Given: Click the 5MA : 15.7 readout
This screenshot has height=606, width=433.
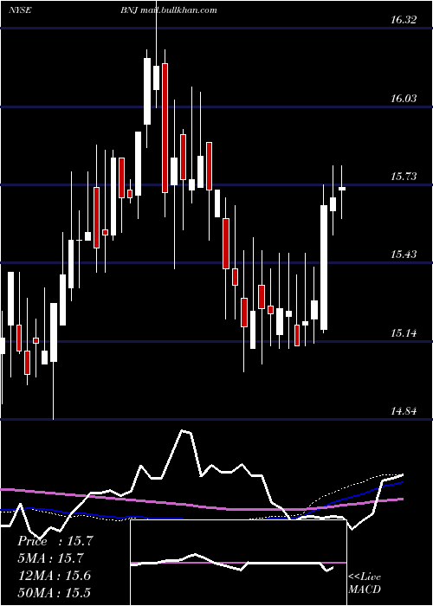Looking at the screenshot, I should tap(51, 558).
